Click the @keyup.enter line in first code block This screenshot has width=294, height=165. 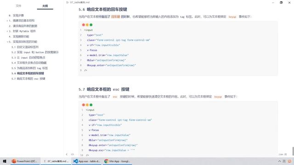(x=111, y=65)
